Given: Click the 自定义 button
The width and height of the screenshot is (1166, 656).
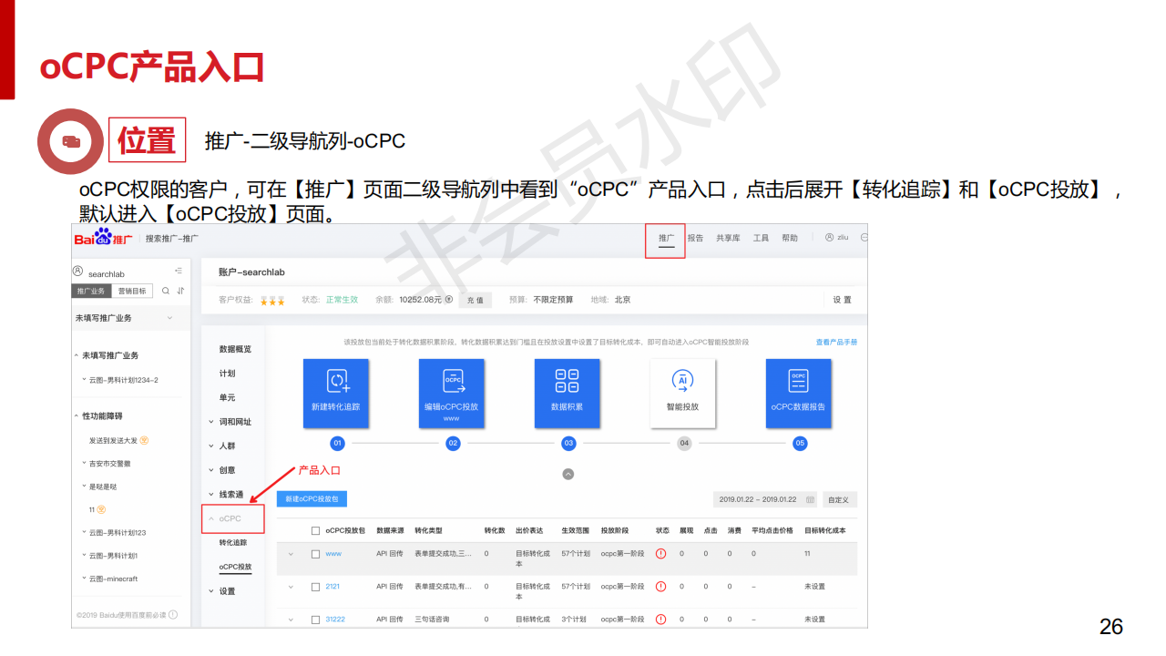Looking at the screenshot, I should (x=839, y=499).
